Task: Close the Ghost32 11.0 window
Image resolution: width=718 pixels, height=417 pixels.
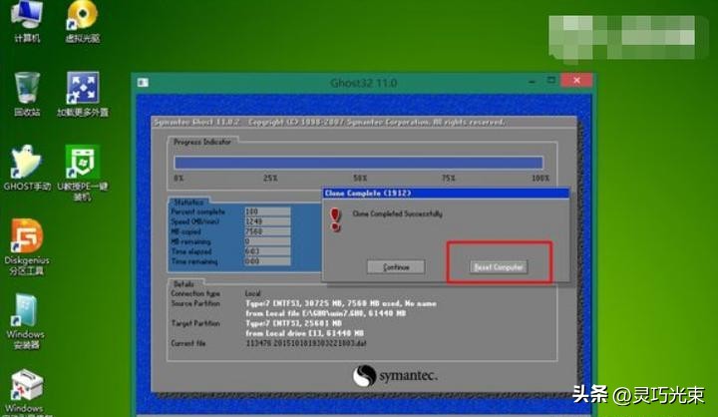Action: click(x=576, y=81)
